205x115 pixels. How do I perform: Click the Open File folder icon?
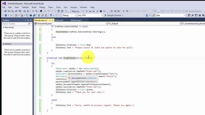(x=27, y=15)
